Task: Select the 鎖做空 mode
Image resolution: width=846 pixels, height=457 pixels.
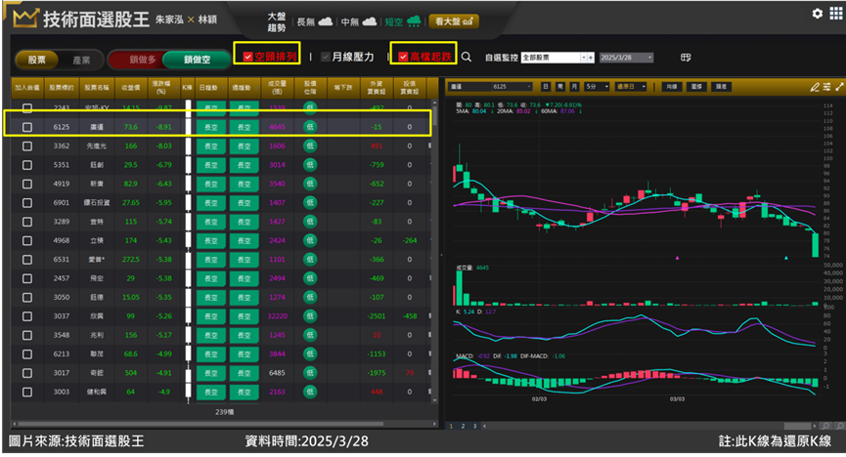Action: [197, 60]
